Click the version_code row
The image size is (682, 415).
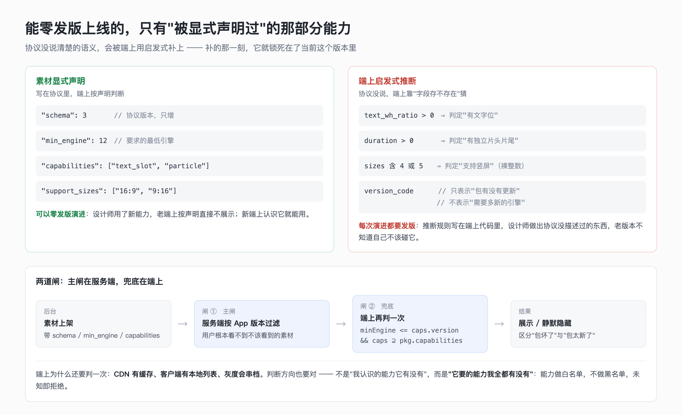502,197
